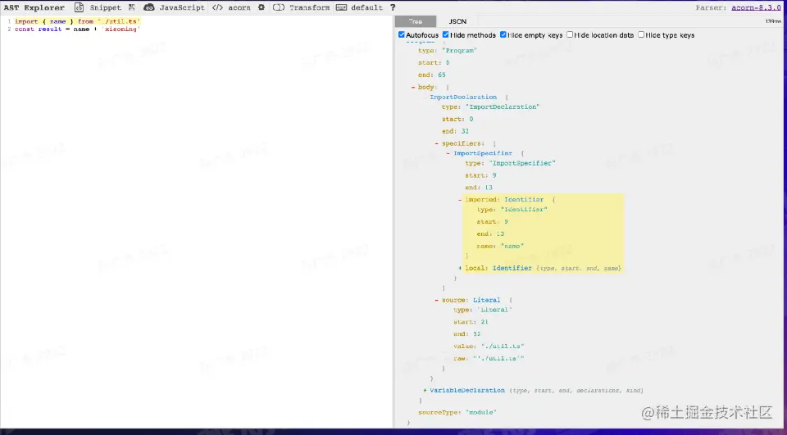The image size is (787, 435).
Task: Click the const result line in editor
Action: 77,29
